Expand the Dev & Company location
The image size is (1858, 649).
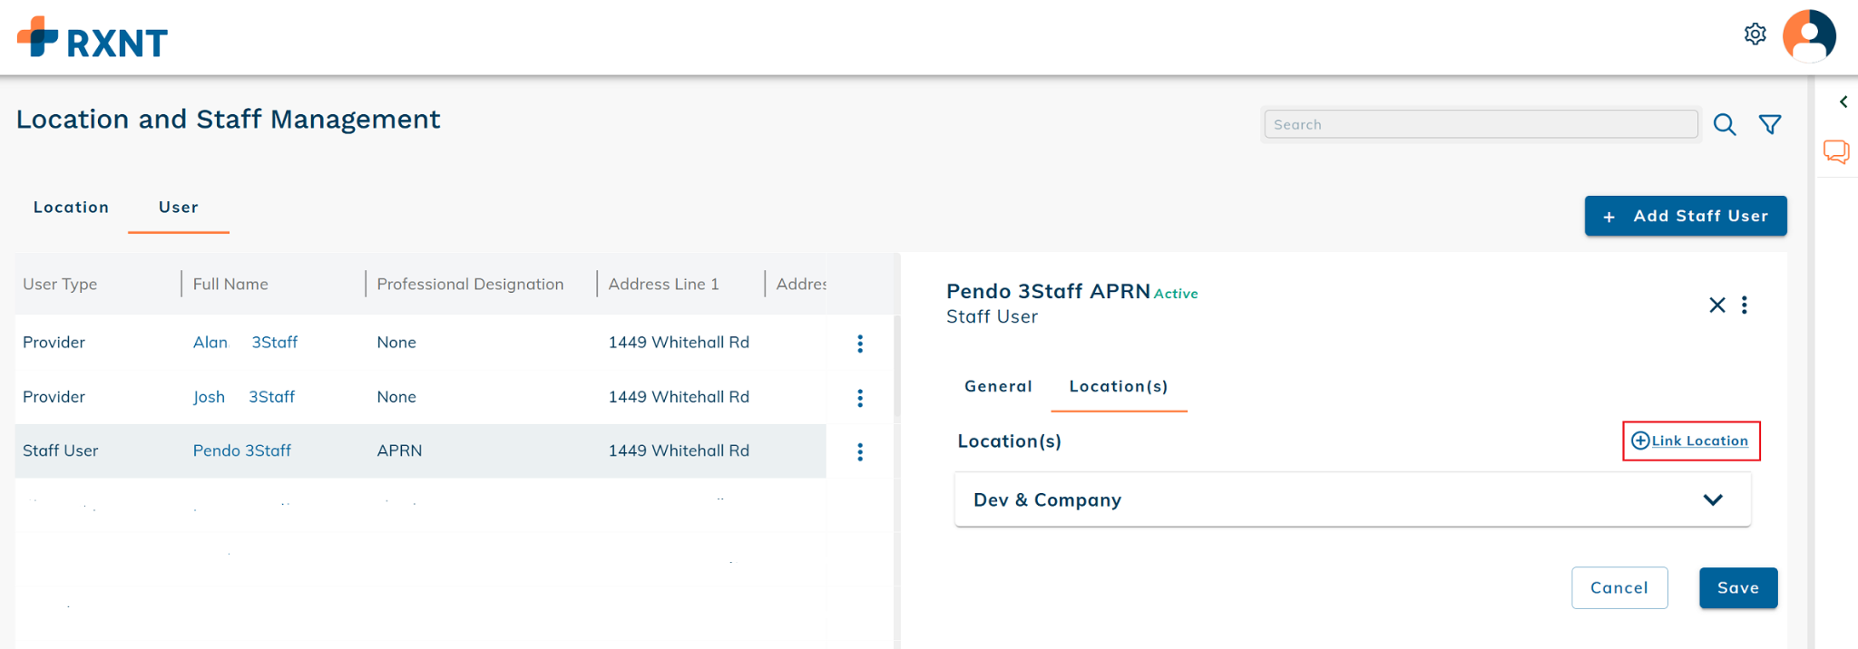click(1712, 500)
